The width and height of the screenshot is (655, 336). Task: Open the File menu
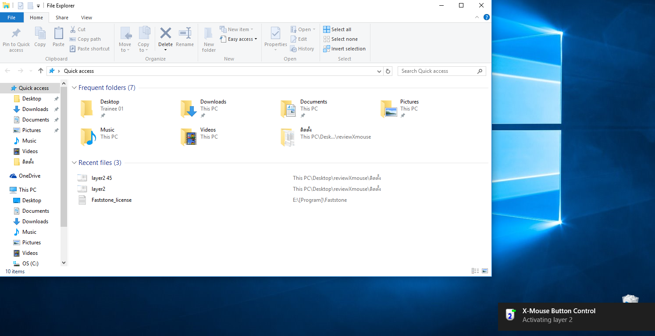11,18
